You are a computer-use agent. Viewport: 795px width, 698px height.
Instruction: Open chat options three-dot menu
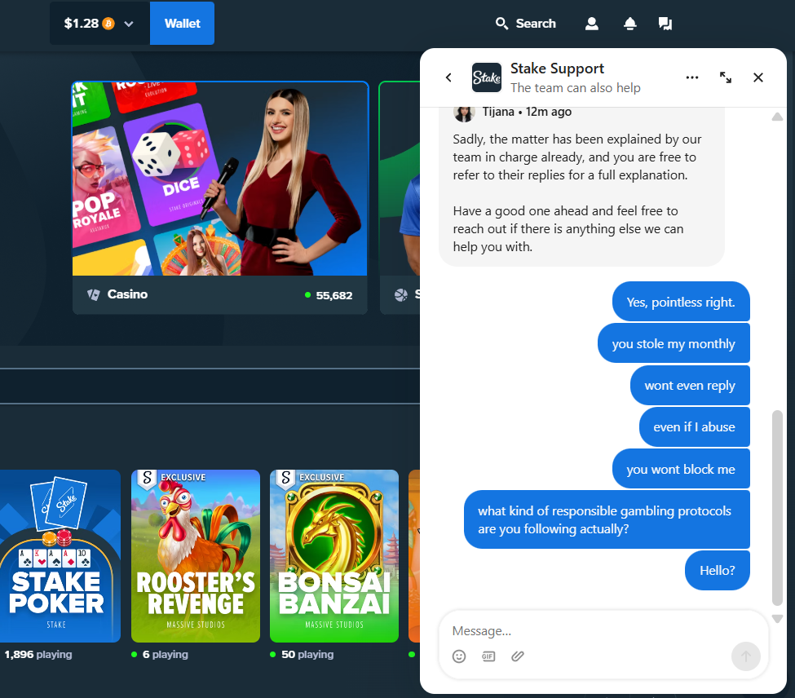click(x=692, y=77)
